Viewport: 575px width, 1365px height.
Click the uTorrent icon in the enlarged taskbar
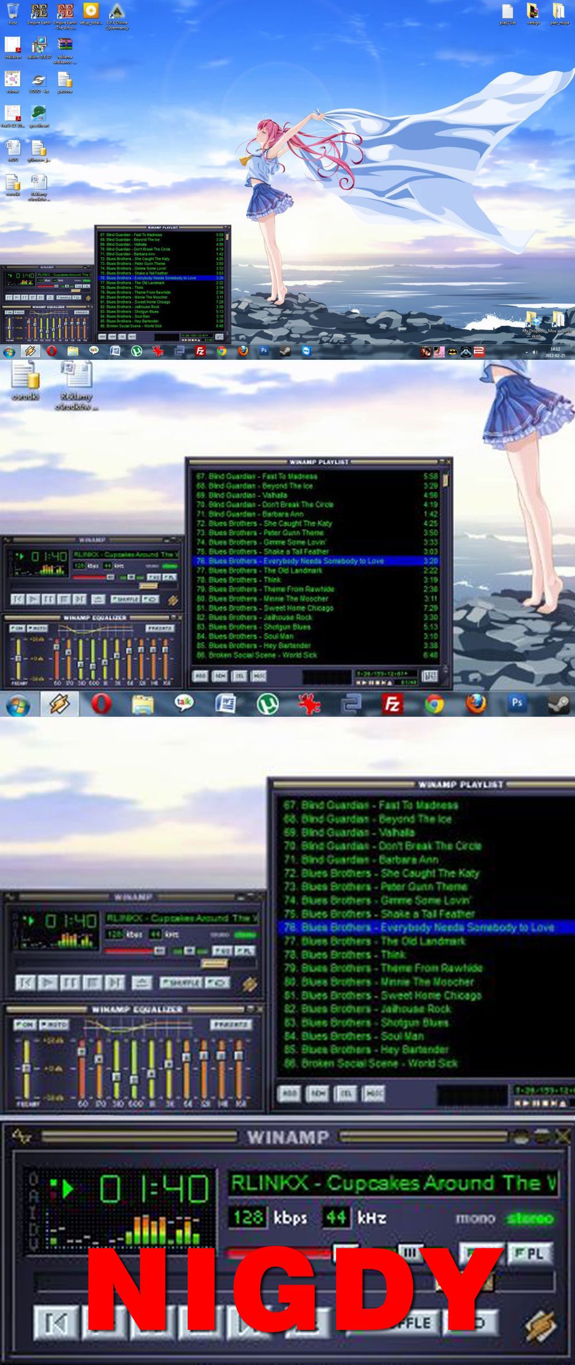268,704
